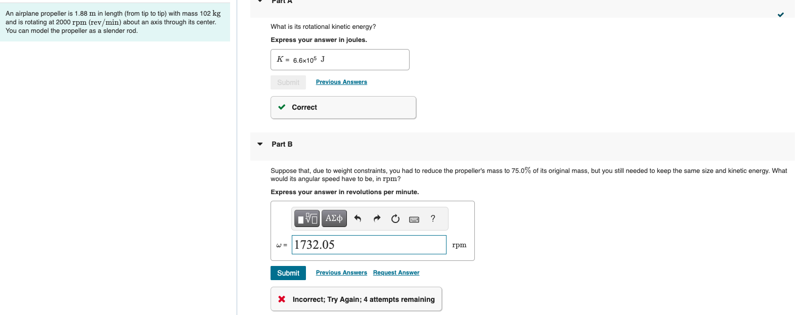The height and width of the screenshot is (315, 801).
Task: Submit the Part B answer
Action: 288,273
